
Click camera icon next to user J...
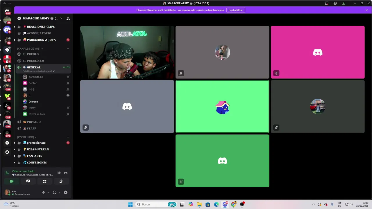[x=68, y=96]
